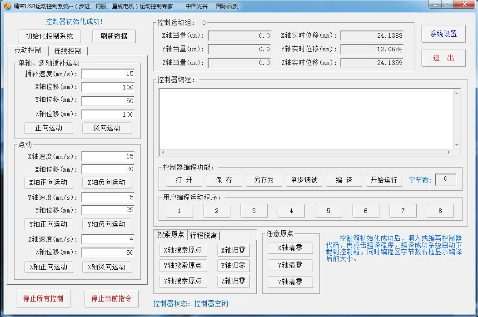
Task: Click X轴位移 field in the 插补运动 group
Action: pos(108,87)
